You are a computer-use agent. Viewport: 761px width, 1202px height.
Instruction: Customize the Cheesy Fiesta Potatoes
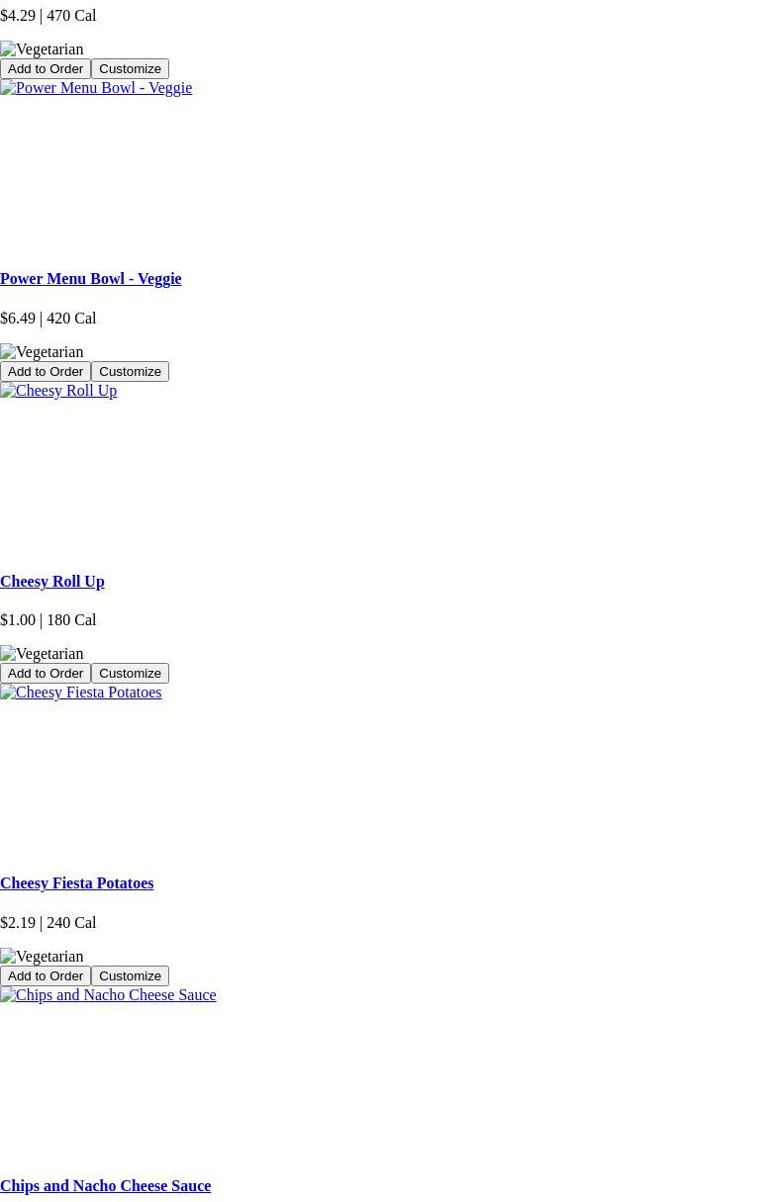coord(130,976)
